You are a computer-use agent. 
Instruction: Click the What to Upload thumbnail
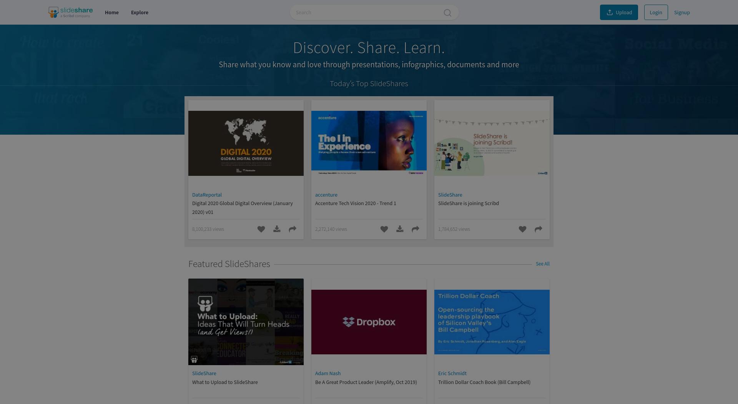pos(246,322)
